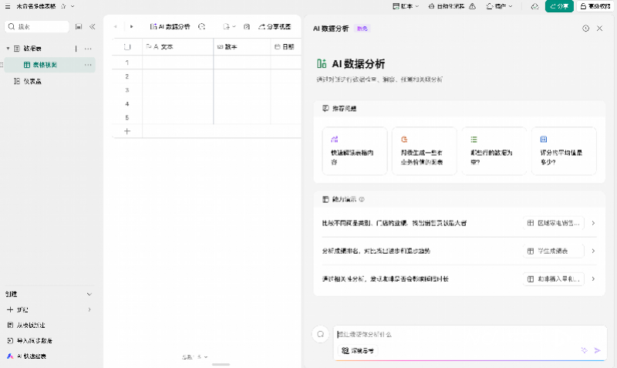Viewport: 617px width, 368px height.
Task: Click the hamburger menu icon at top-left
Action: pos(7,6)
